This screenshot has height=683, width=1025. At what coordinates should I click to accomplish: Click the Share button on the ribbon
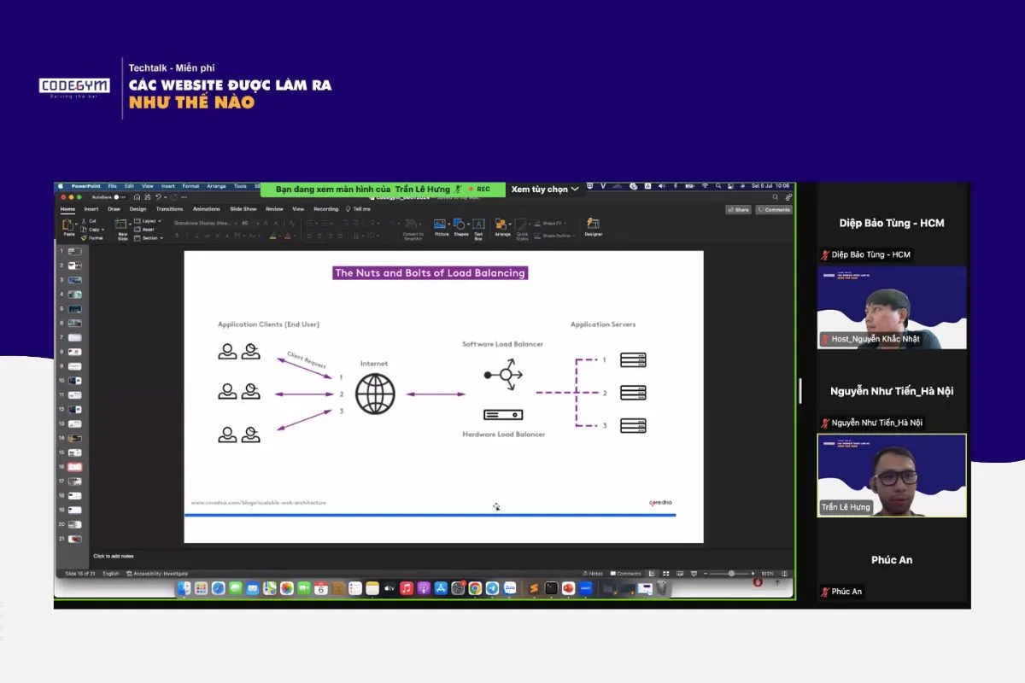click(739, 209)
